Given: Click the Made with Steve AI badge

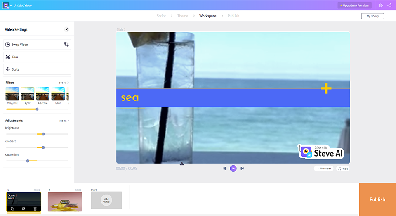Looking at the screenshot, I should (321, 152).
